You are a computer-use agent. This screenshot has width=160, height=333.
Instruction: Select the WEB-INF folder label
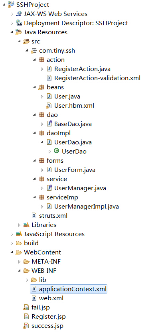(44, 270)
